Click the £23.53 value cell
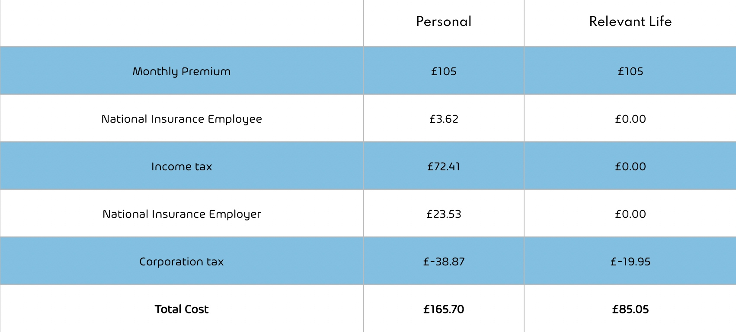Image resolution: width=736 pixels, height=332 pixels. pyautogui.click(x=444, y=214)
